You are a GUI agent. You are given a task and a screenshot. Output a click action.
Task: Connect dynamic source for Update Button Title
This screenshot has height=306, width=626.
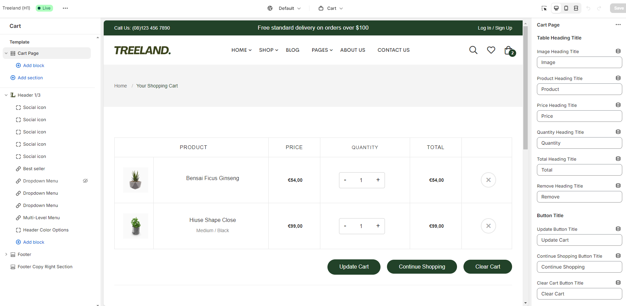[618, 229]
